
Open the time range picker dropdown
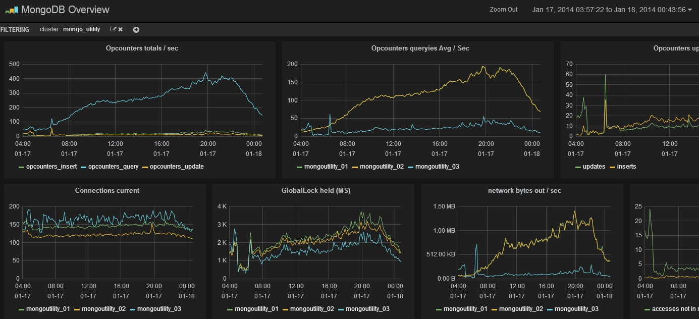[x=612, y=10]
